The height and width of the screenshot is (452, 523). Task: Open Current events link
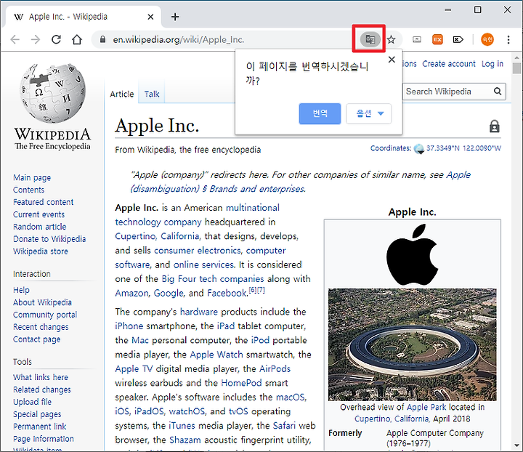pos(38,214)
